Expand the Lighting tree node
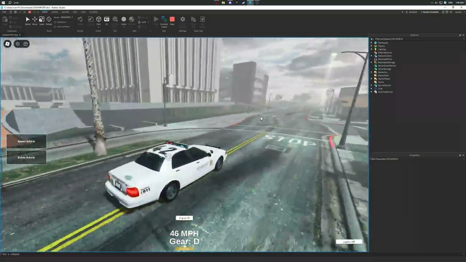Viewport: 466px width, 262px height. click(x=372, y=49)
